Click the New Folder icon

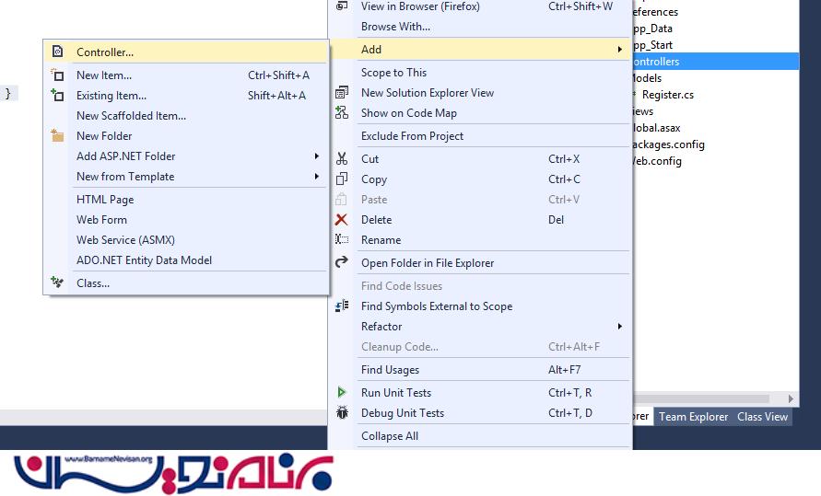(57, 136)
